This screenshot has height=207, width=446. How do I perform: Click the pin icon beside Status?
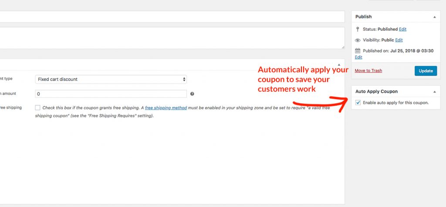[358, 29]
